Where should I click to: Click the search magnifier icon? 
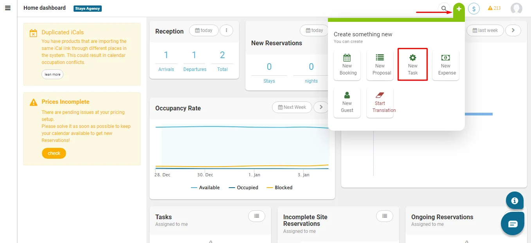pyautogui.click(x=444, y=8)
